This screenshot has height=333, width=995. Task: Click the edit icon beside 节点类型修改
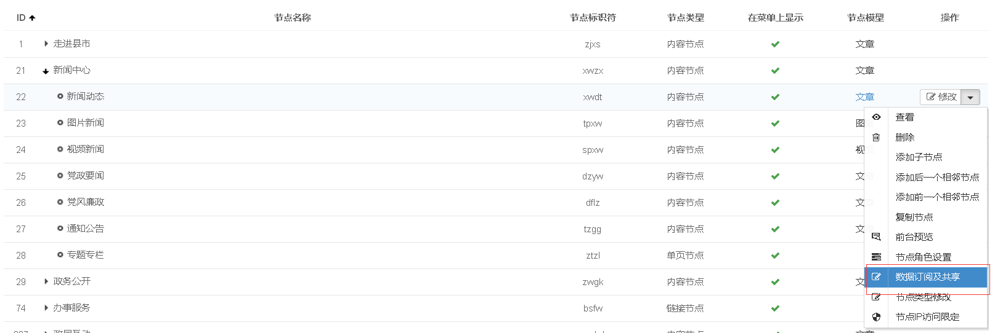876,297
